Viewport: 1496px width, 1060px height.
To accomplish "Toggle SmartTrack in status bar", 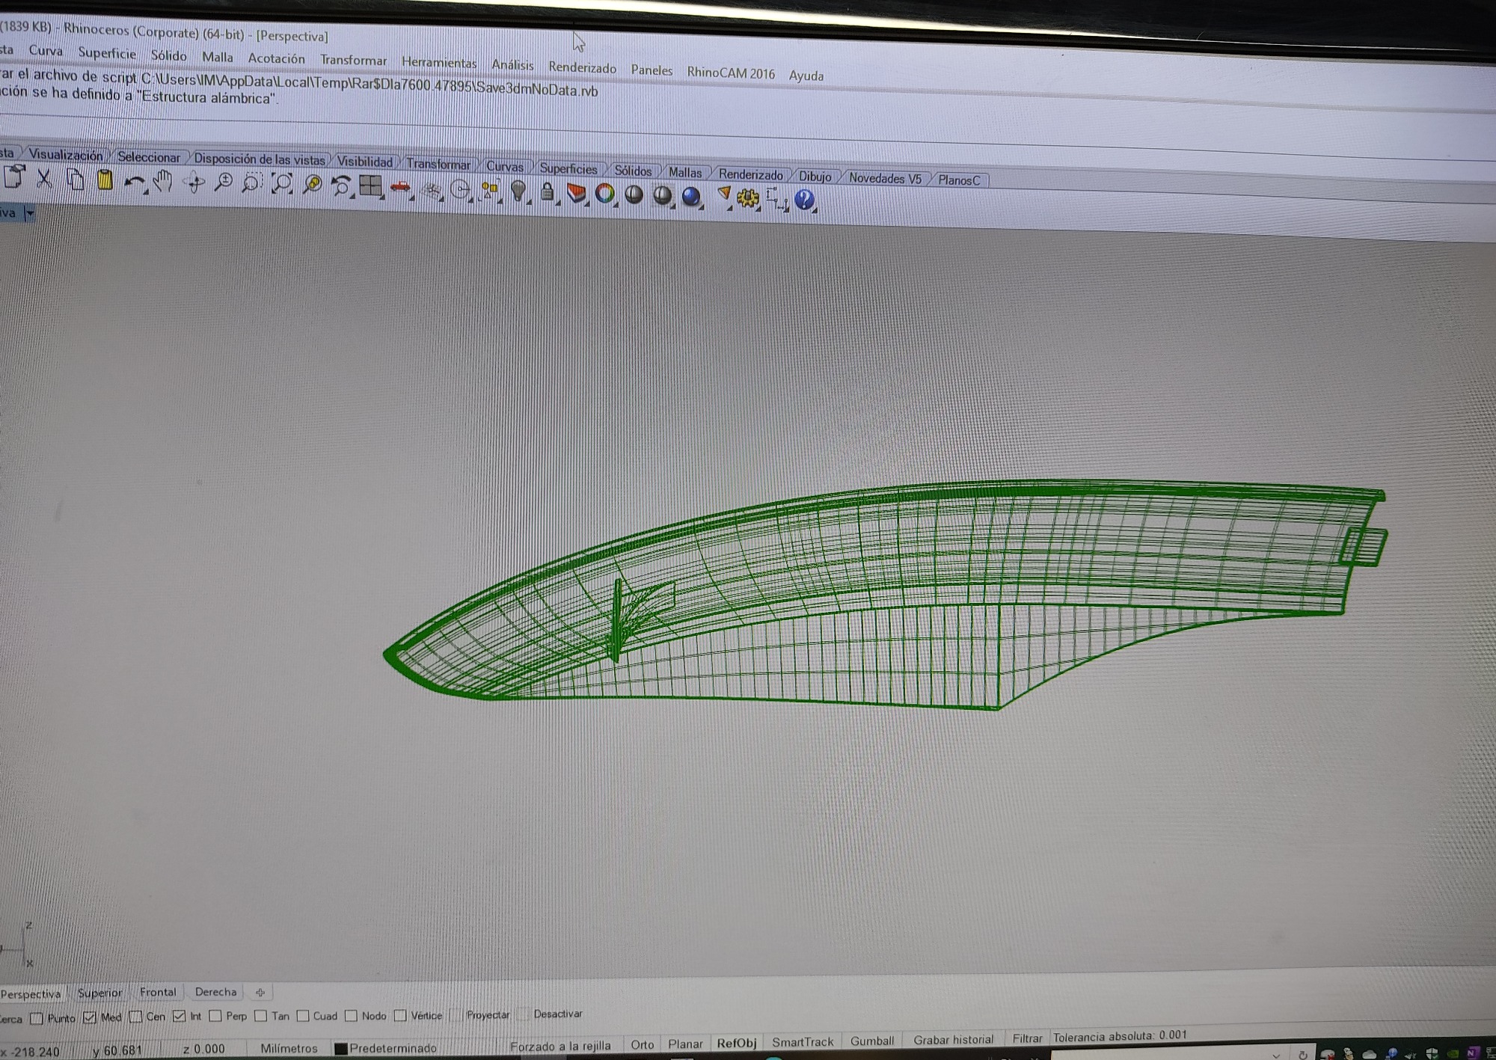I will pos(803,1042).
